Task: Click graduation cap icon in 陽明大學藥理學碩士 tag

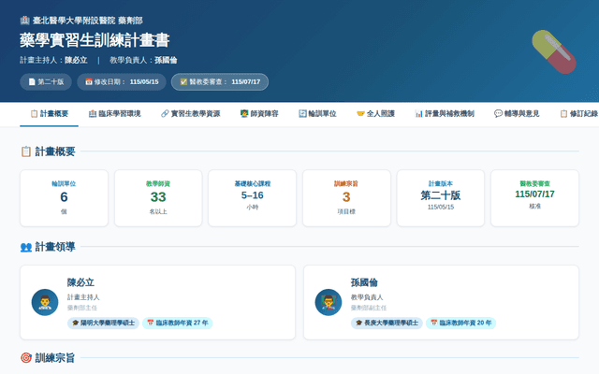Action: 76,323
